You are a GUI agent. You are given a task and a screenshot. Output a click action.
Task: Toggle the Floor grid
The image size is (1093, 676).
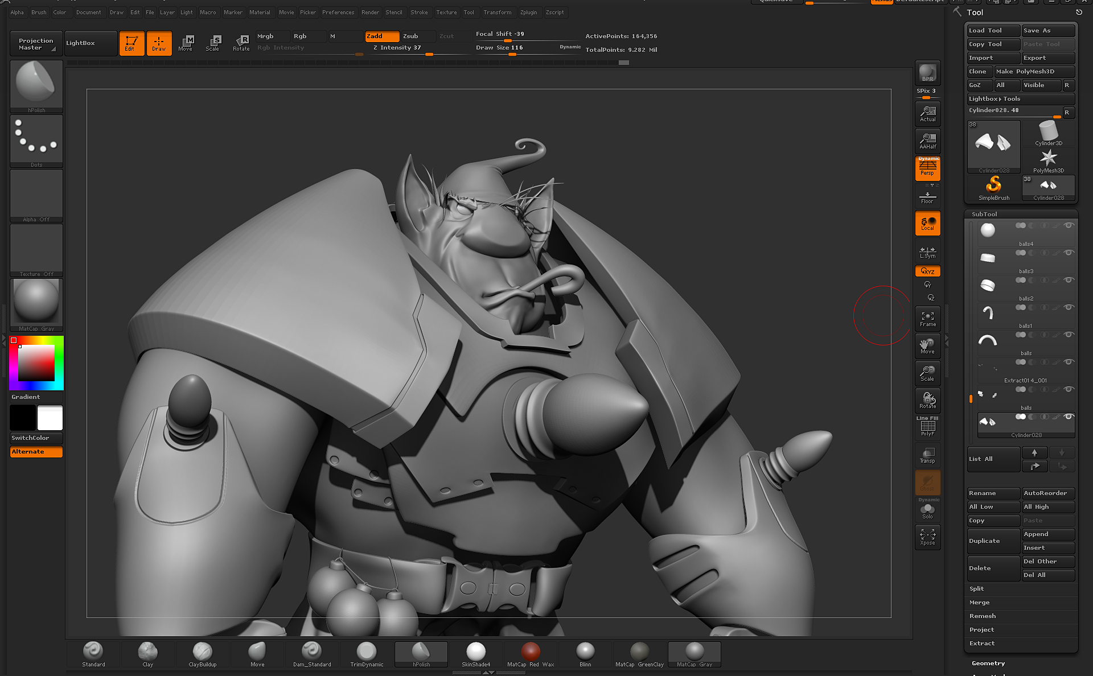[927, 197]
